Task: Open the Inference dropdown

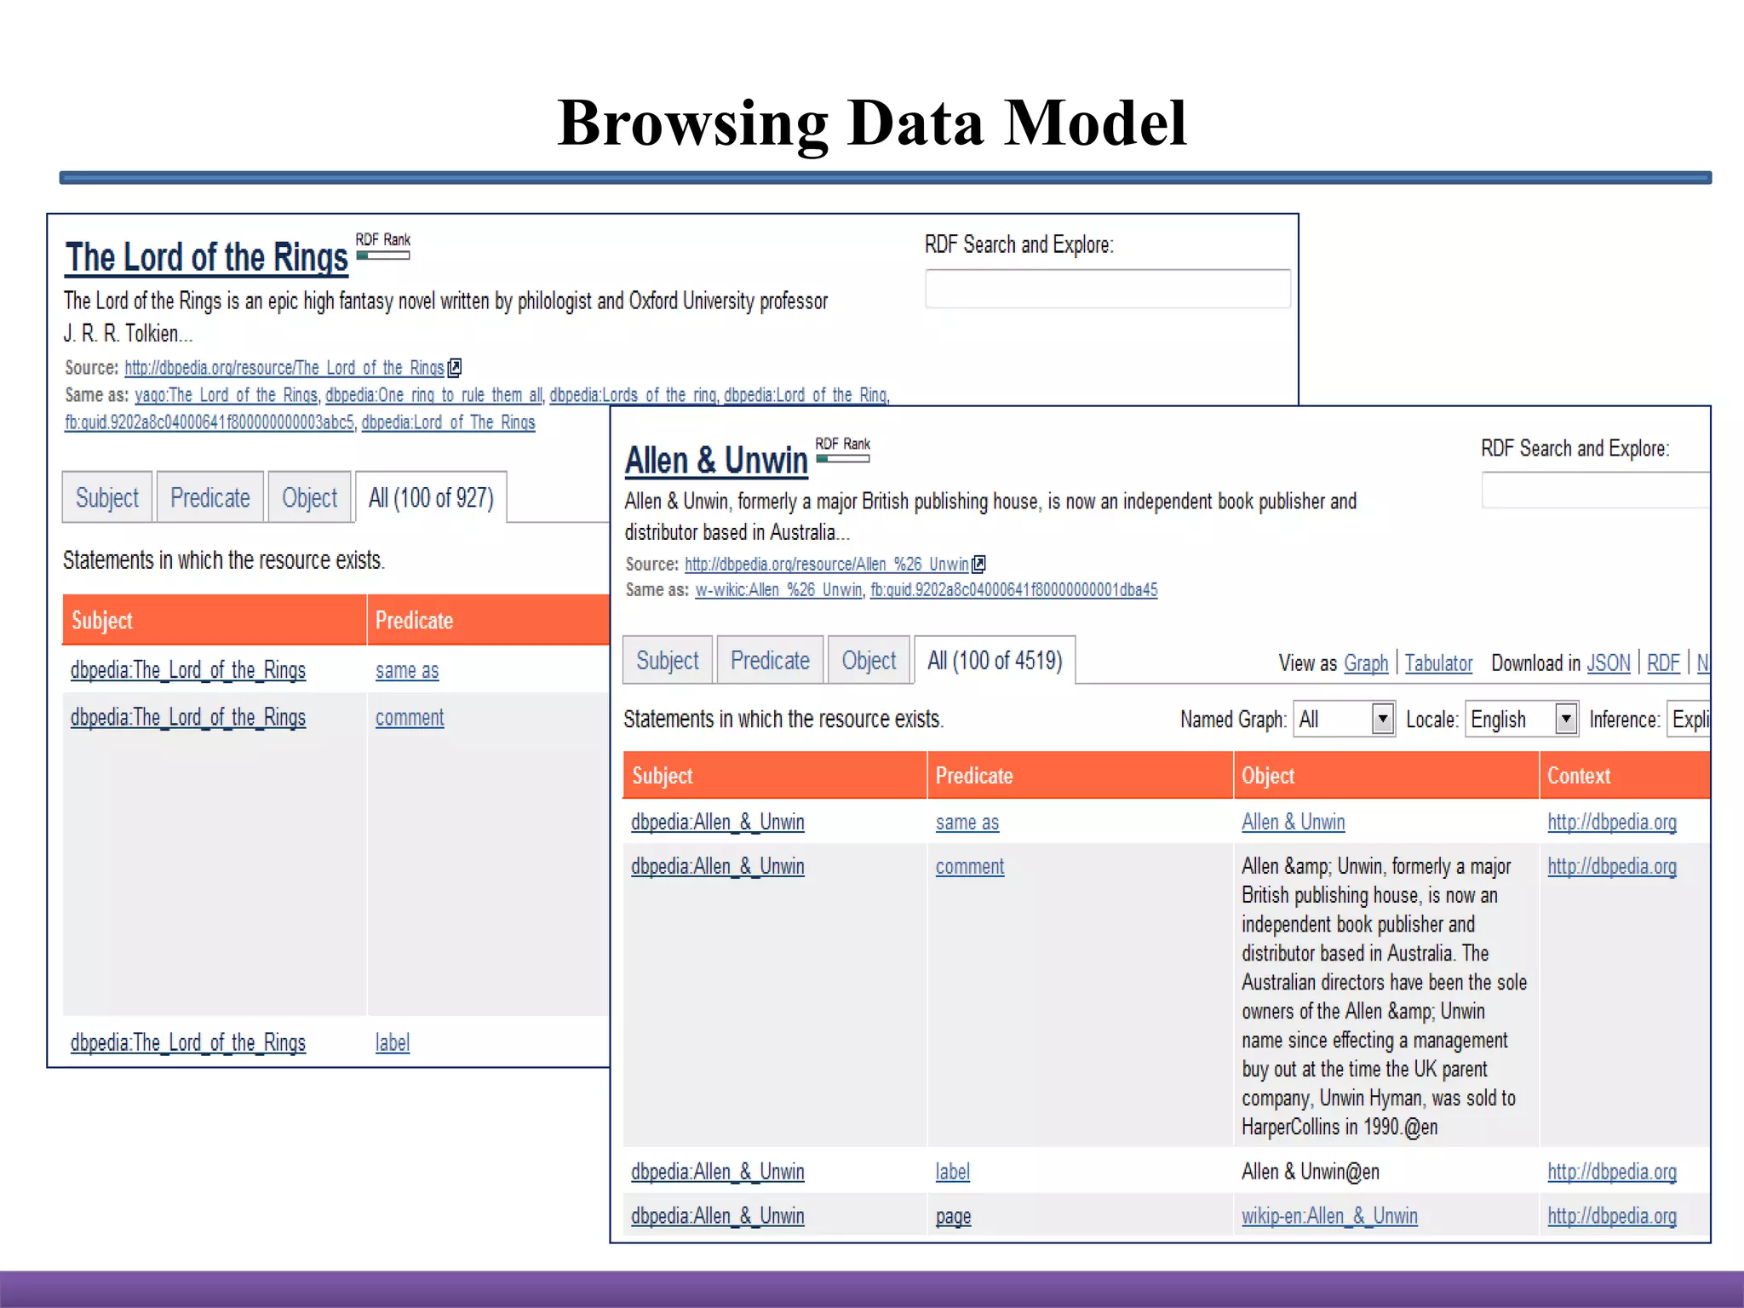Action: coord(1689,720)
